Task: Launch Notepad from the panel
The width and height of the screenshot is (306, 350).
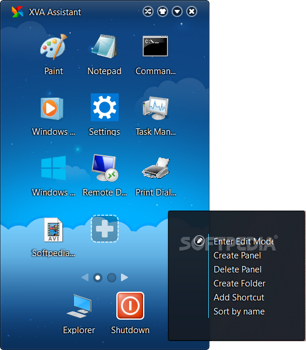Action: point(104,47)
